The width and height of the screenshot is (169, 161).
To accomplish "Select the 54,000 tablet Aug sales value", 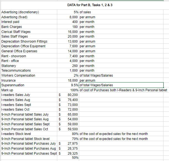I will 68,119.
